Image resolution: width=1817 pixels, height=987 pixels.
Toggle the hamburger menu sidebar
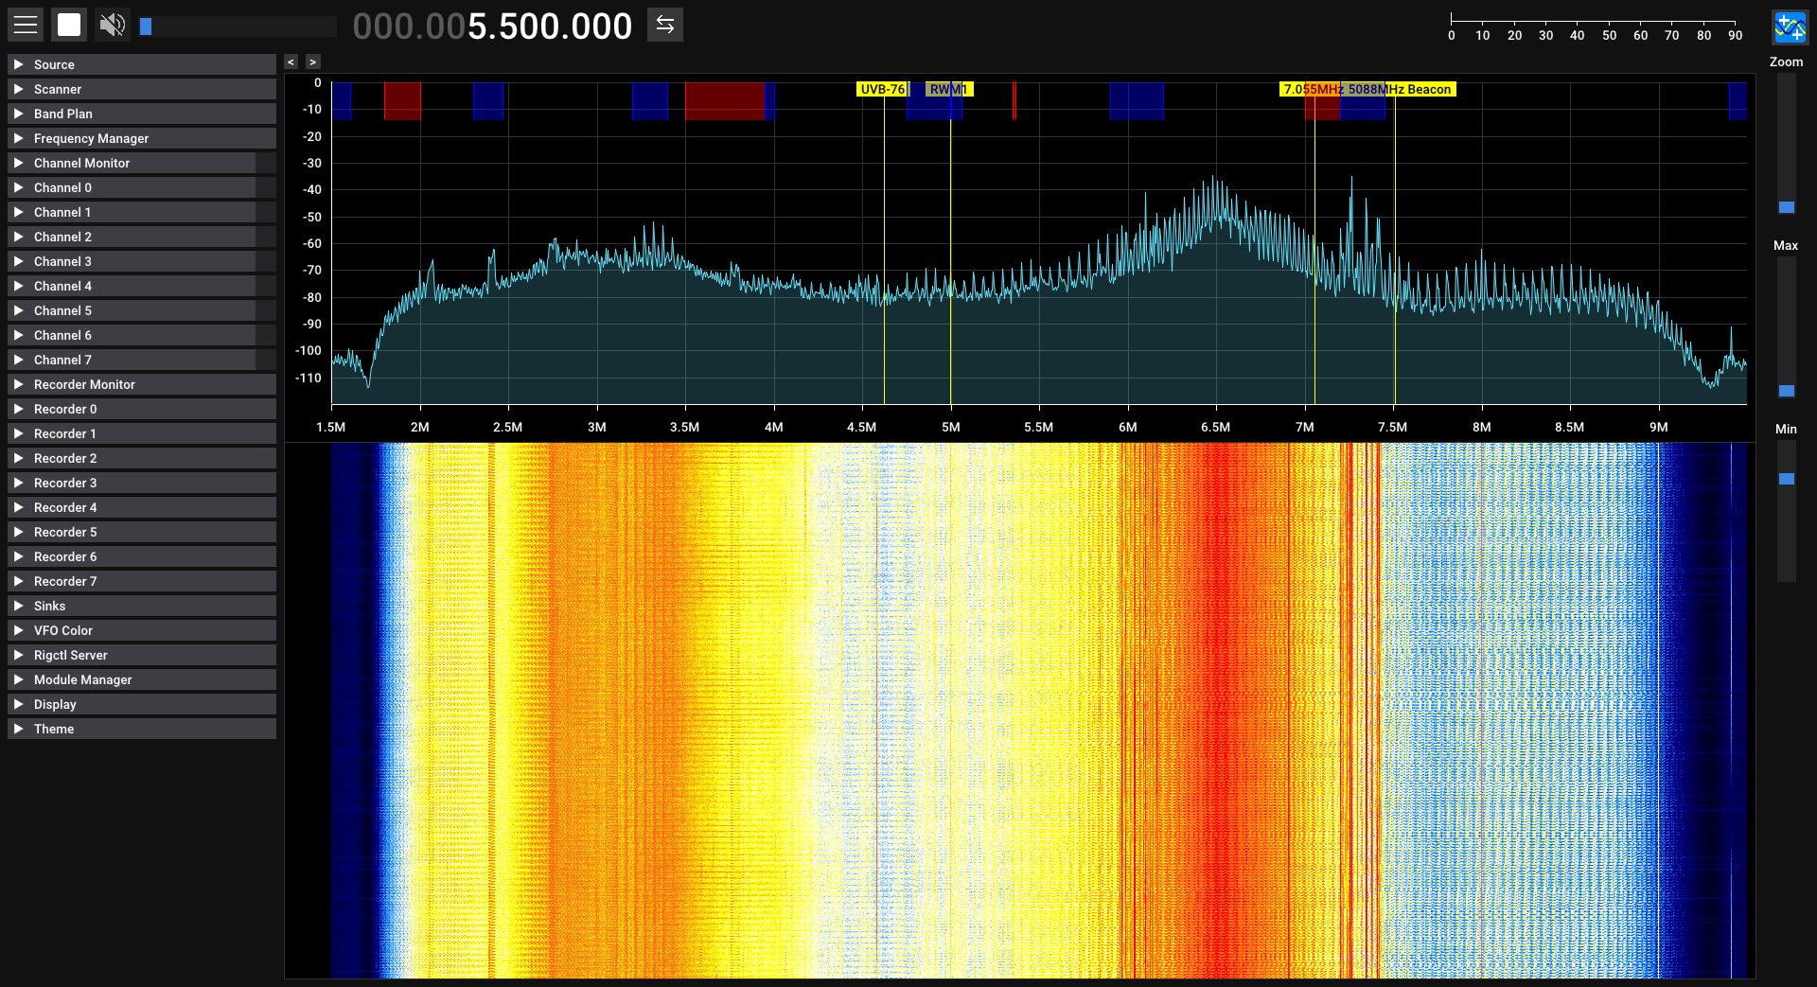click(x=26, y=26)
